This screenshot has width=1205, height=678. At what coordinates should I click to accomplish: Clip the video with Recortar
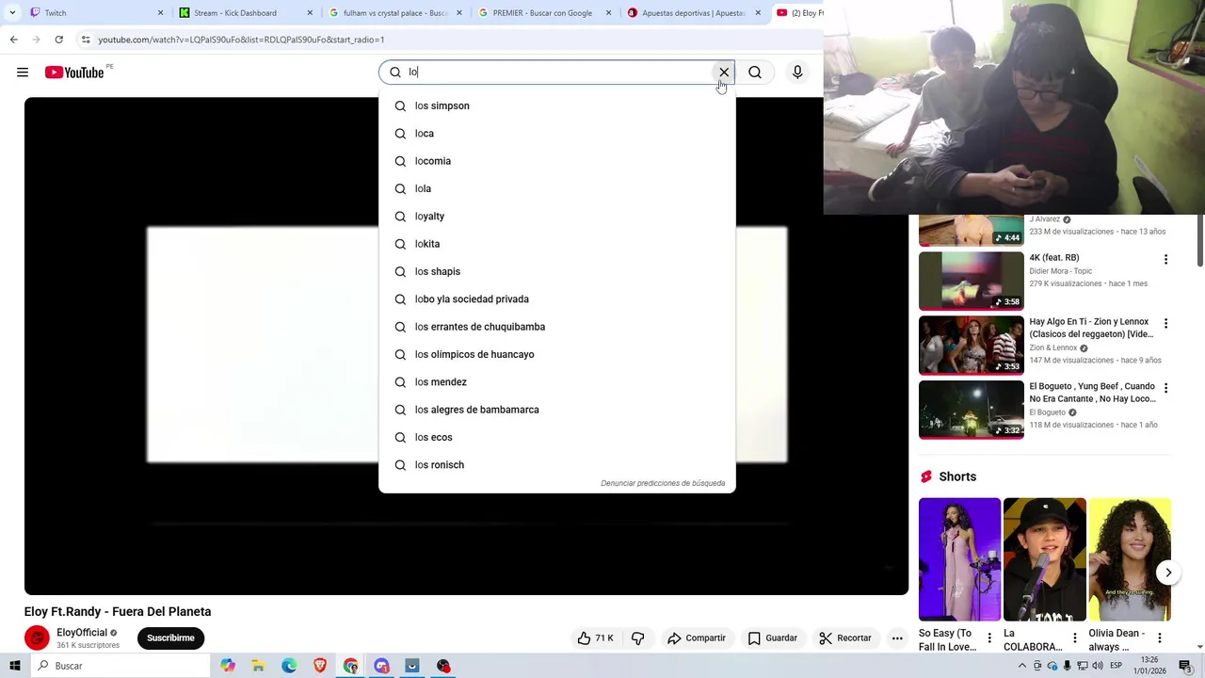[845, 638]
